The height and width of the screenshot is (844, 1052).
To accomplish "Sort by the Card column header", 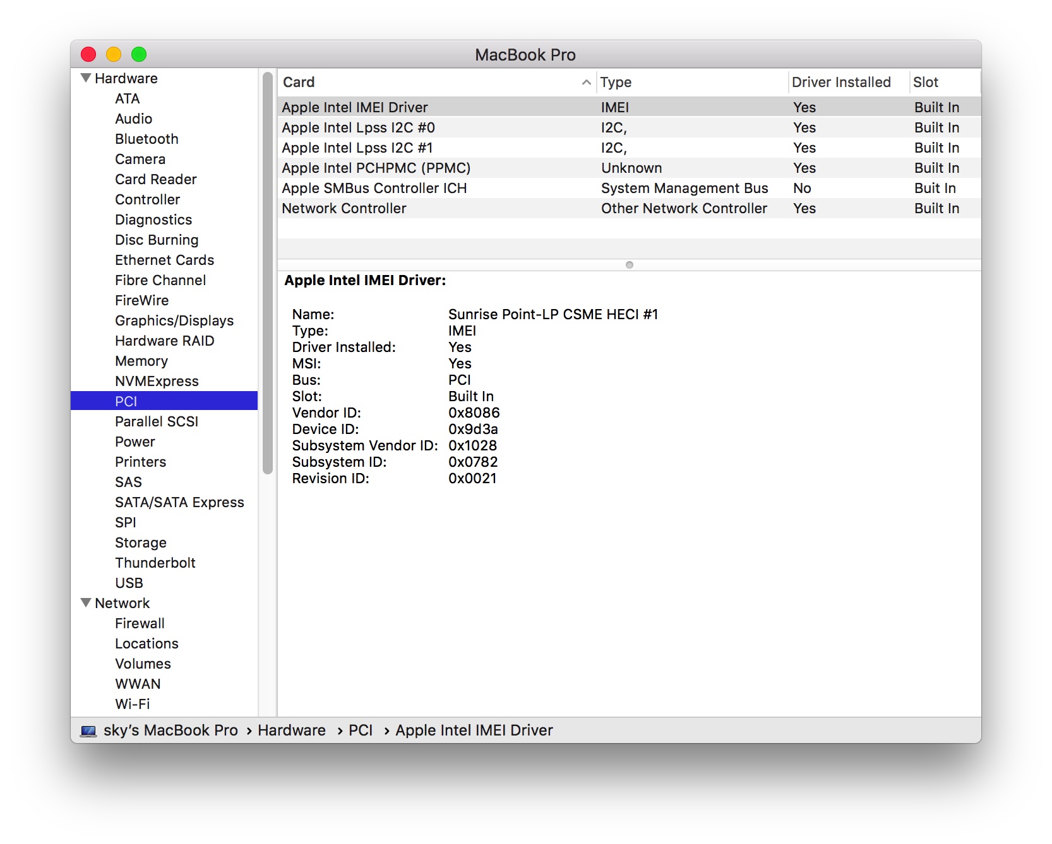I will point(436,83).
